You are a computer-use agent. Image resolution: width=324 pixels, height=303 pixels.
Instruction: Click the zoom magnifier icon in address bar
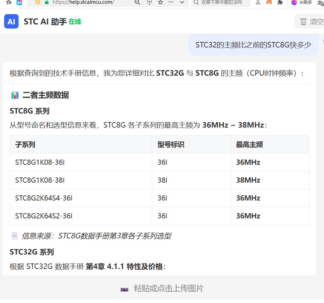point(137,2)
